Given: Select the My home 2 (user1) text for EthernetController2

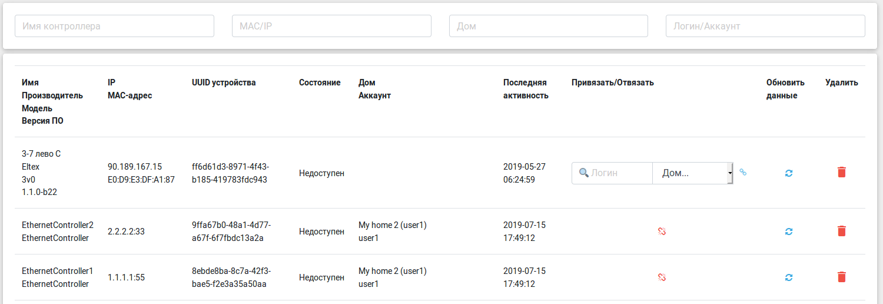Looking at the screenshot, I should 392,225.
